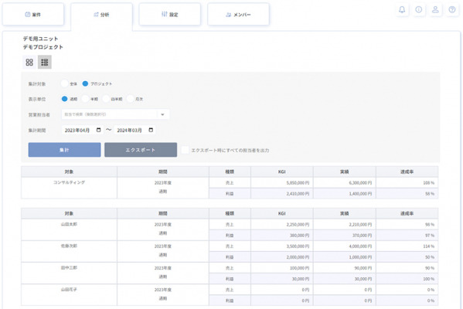Click the 営業担当者 search combo box

coord(115,114)
